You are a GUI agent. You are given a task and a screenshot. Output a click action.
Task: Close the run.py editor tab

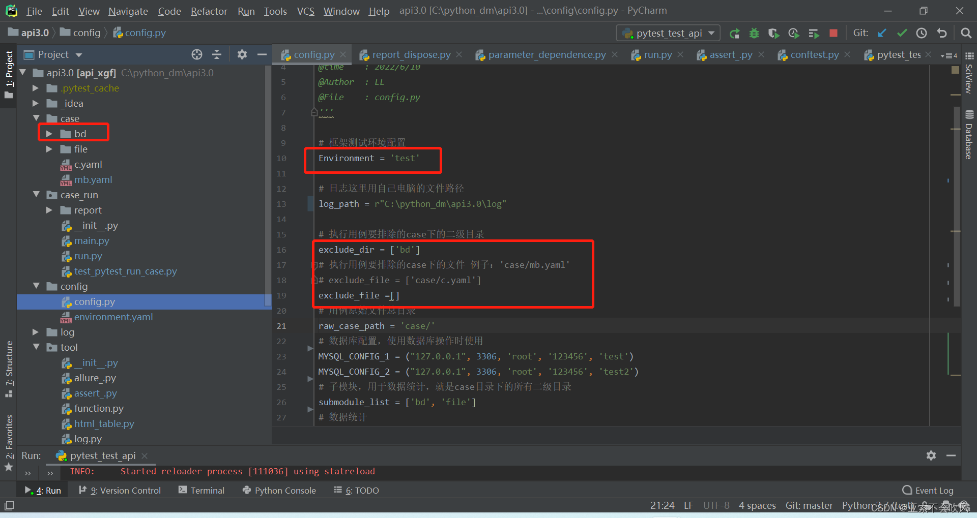pyautogui.click(x=681, y=54)
